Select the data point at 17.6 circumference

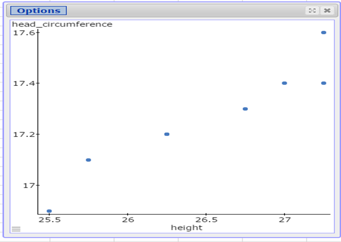pyautogui.click(x=324, y=32)
